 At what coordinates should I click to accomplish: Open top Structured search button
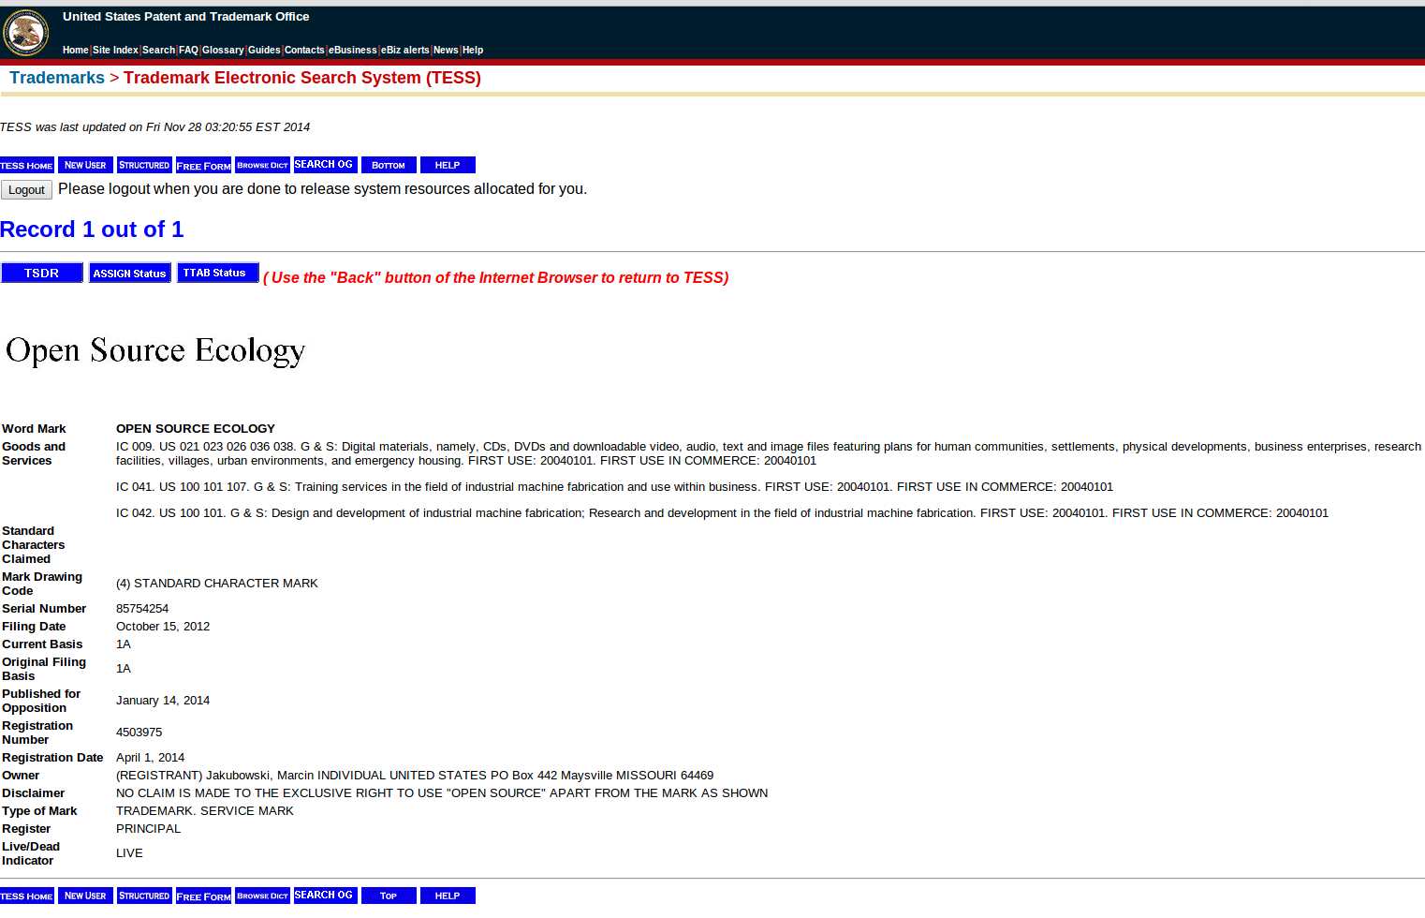tap(144, 165)
